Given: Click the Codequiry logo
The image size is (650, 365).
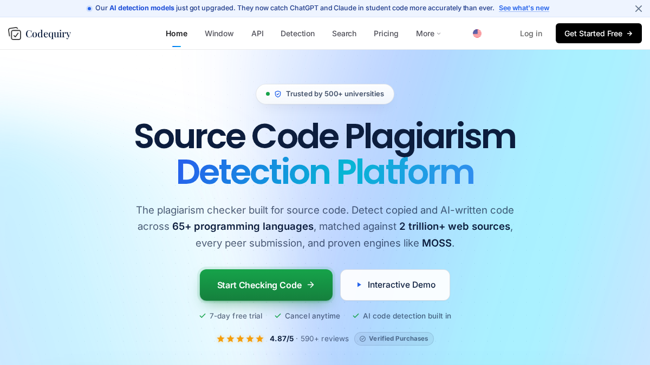Looking at the screenshot, I should pyautogui.click(x=40, y=34).
